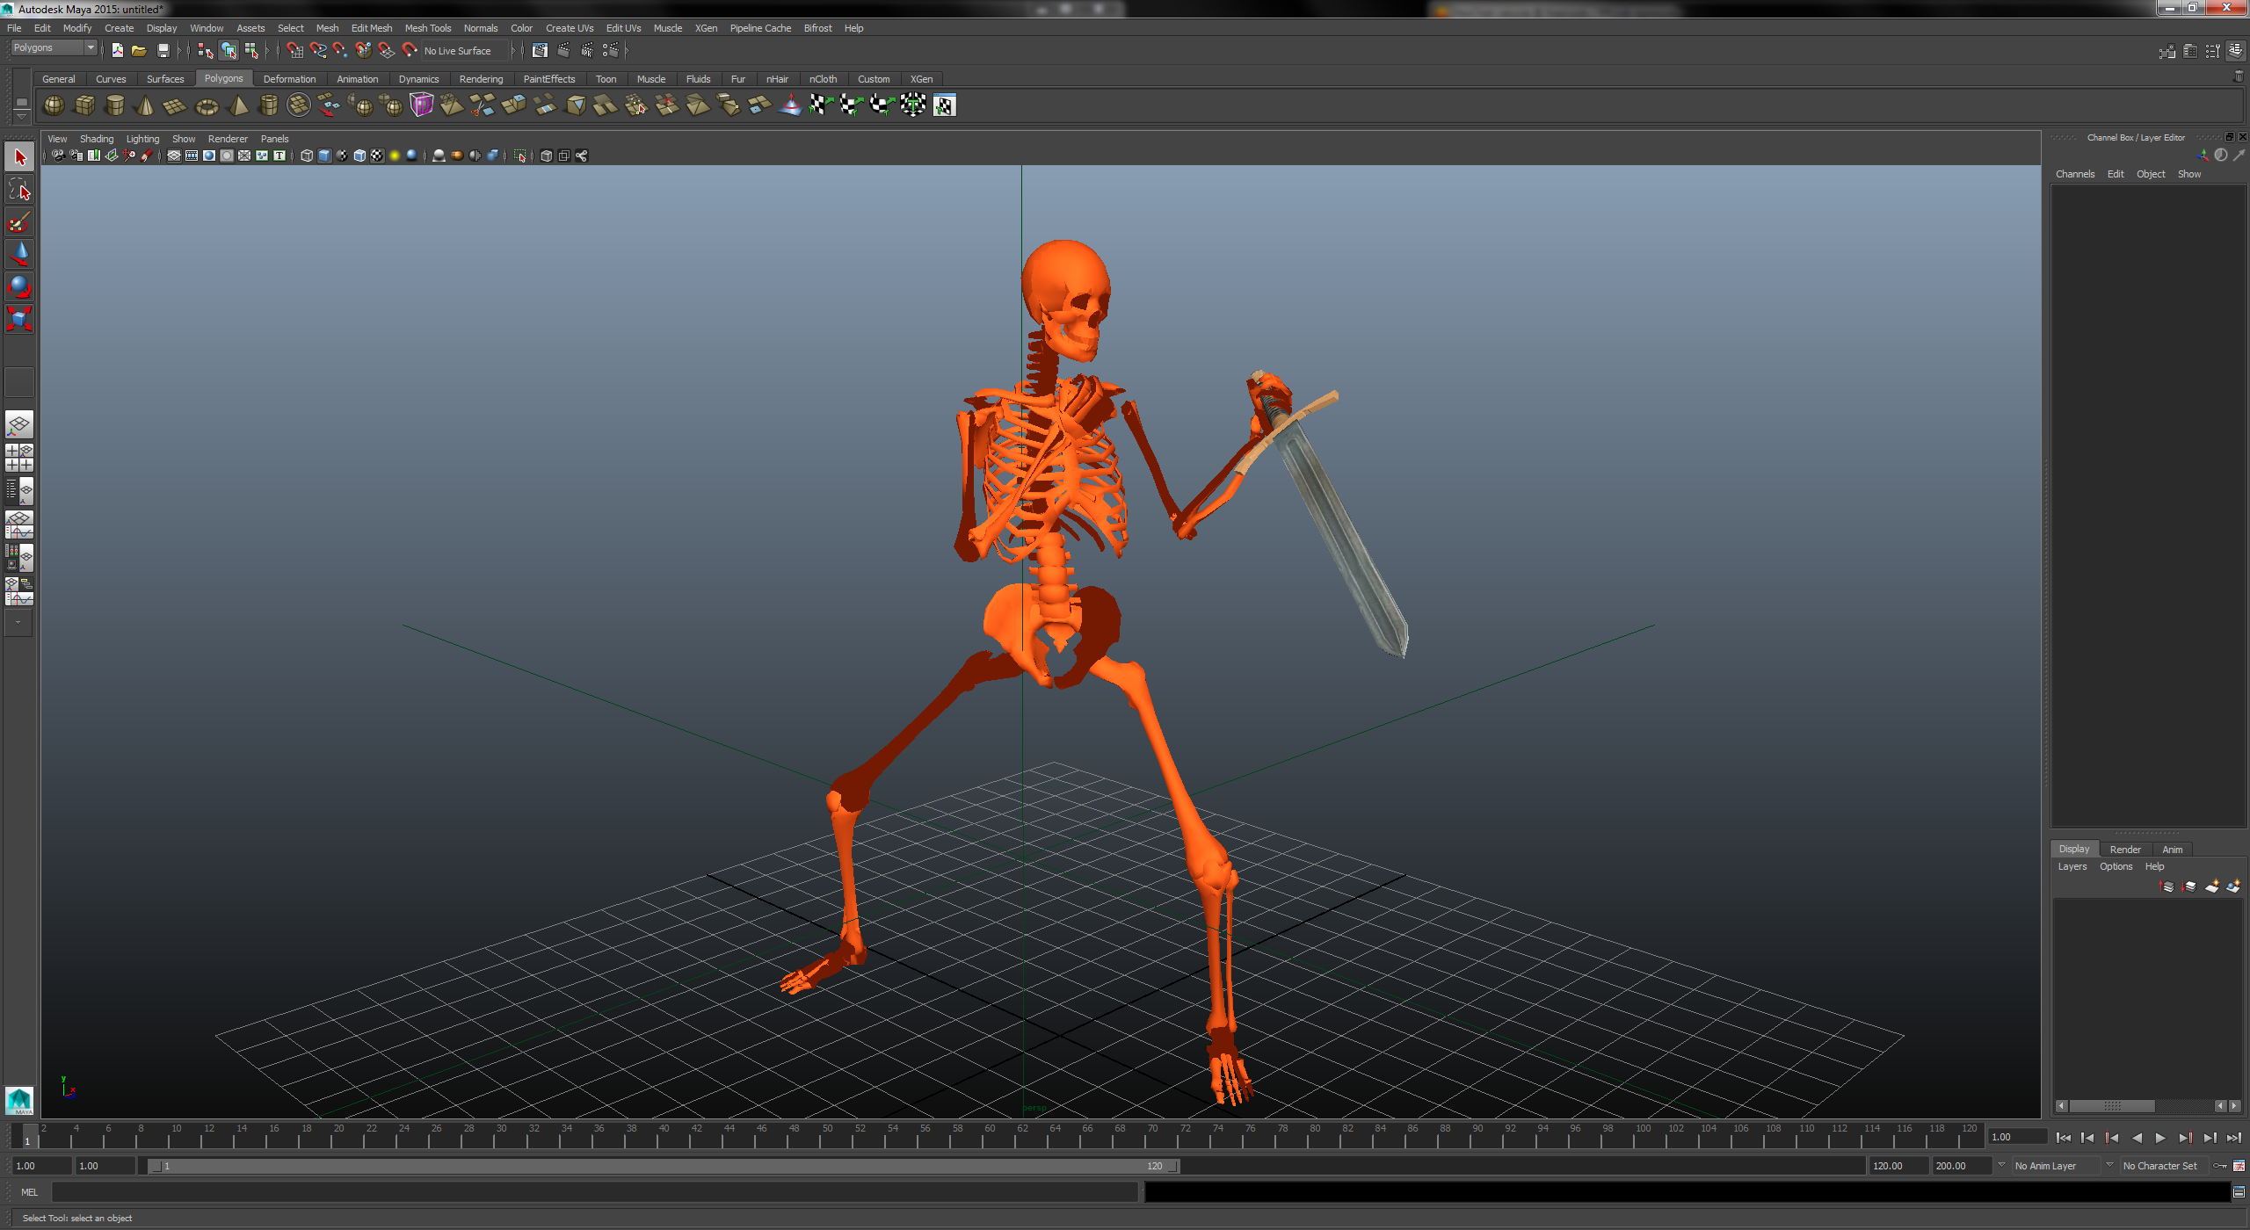The image size is (2250, 1230).
Task: Activate the Rotate tool
Action: [19, 286]
